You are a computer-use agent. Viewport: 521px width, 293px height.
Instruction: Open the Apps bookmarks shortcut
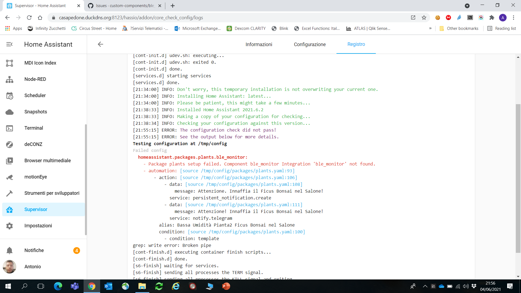pyautogui.click(x=14, y=28)
